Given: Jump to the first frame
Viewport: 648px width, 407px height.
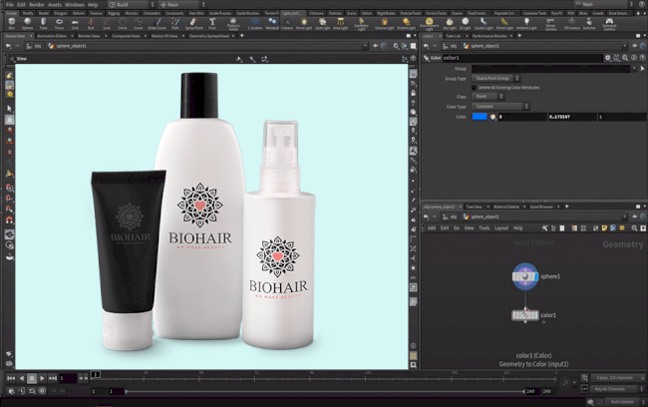Looking at the screenshot, I should tap(11, 378).
